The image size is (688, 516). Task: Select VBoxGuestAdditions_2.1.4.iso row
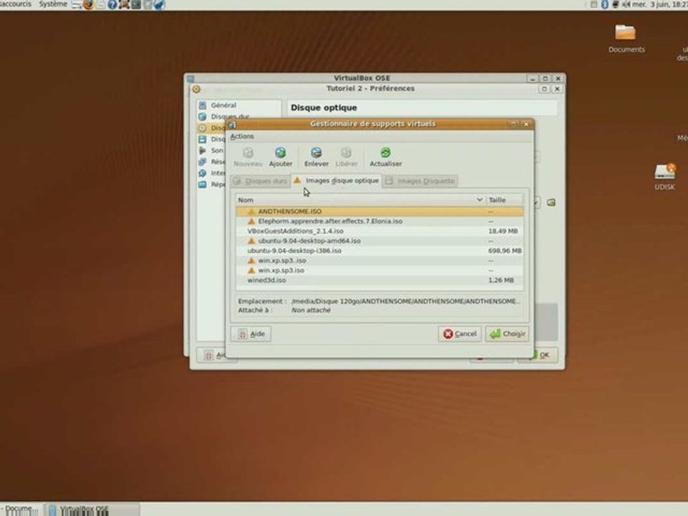[380, 231]
